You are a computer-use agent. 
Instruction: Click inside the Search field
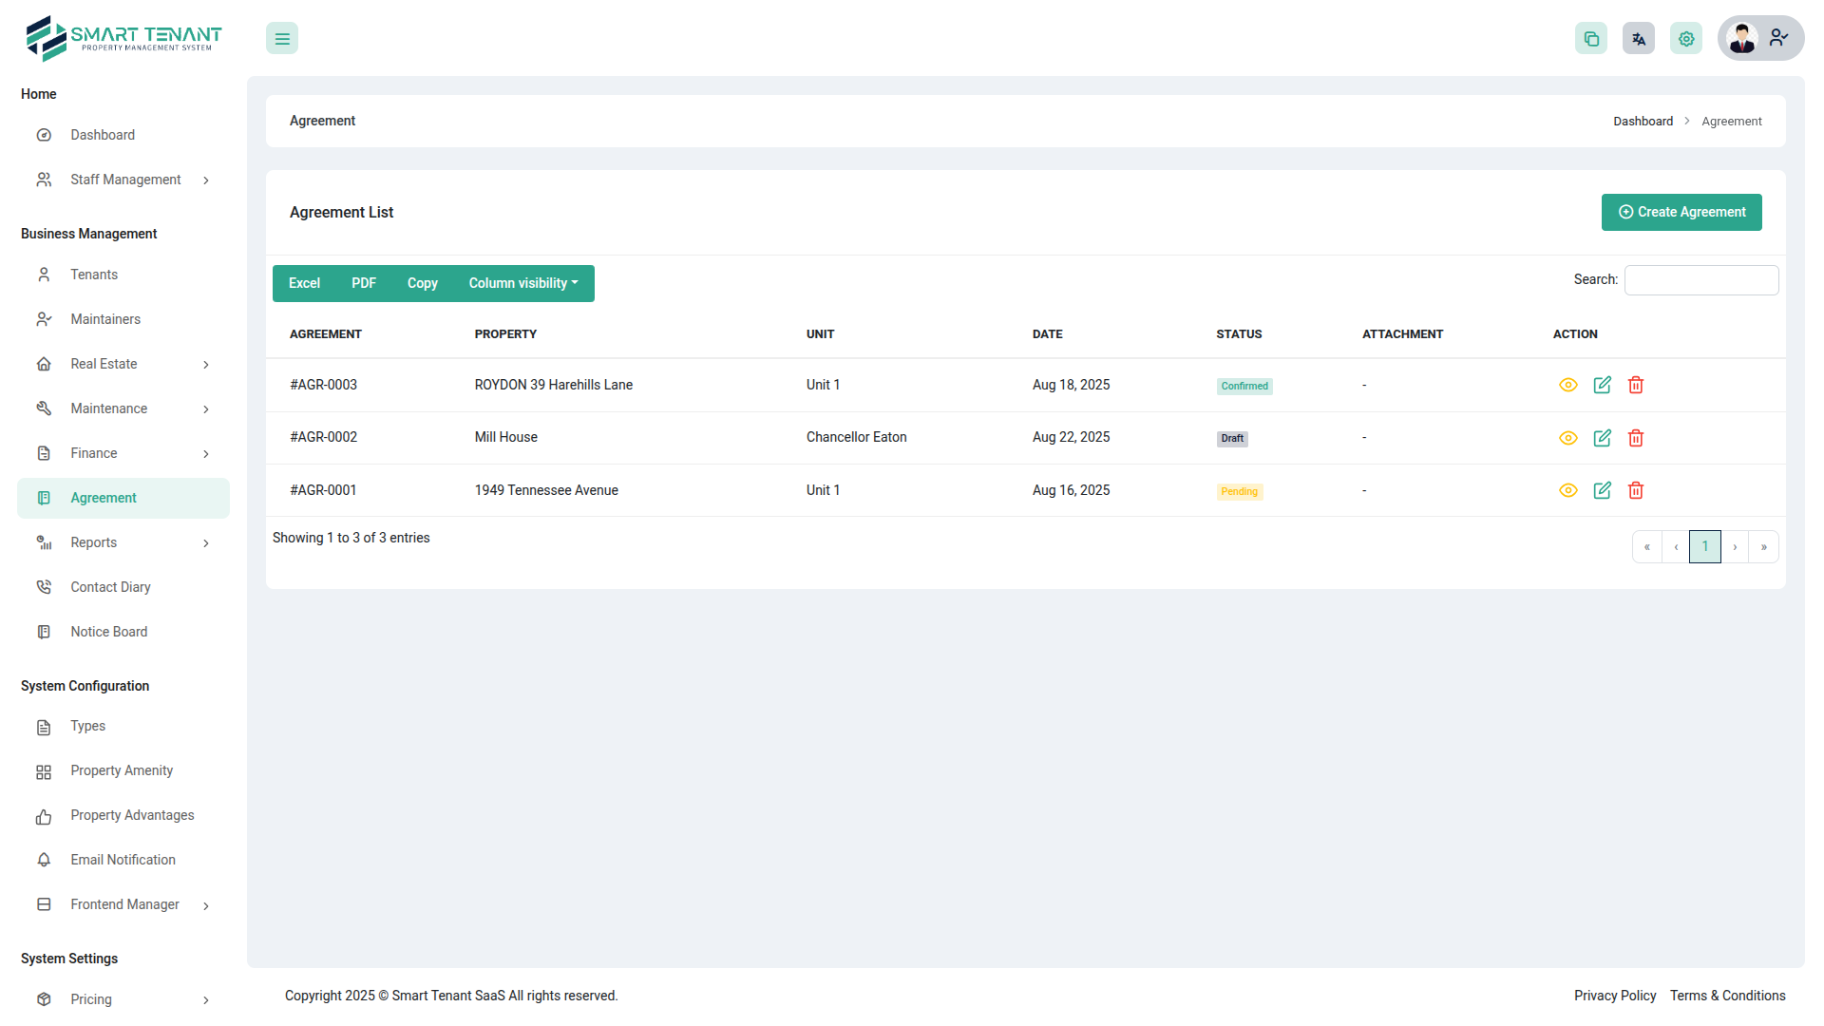pyautogui.click(x=1700, y=279)
